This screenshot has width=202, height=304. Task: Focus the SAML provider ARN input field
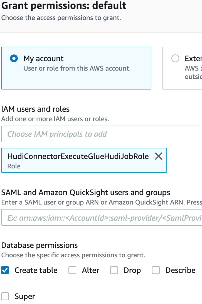(102, 217)
